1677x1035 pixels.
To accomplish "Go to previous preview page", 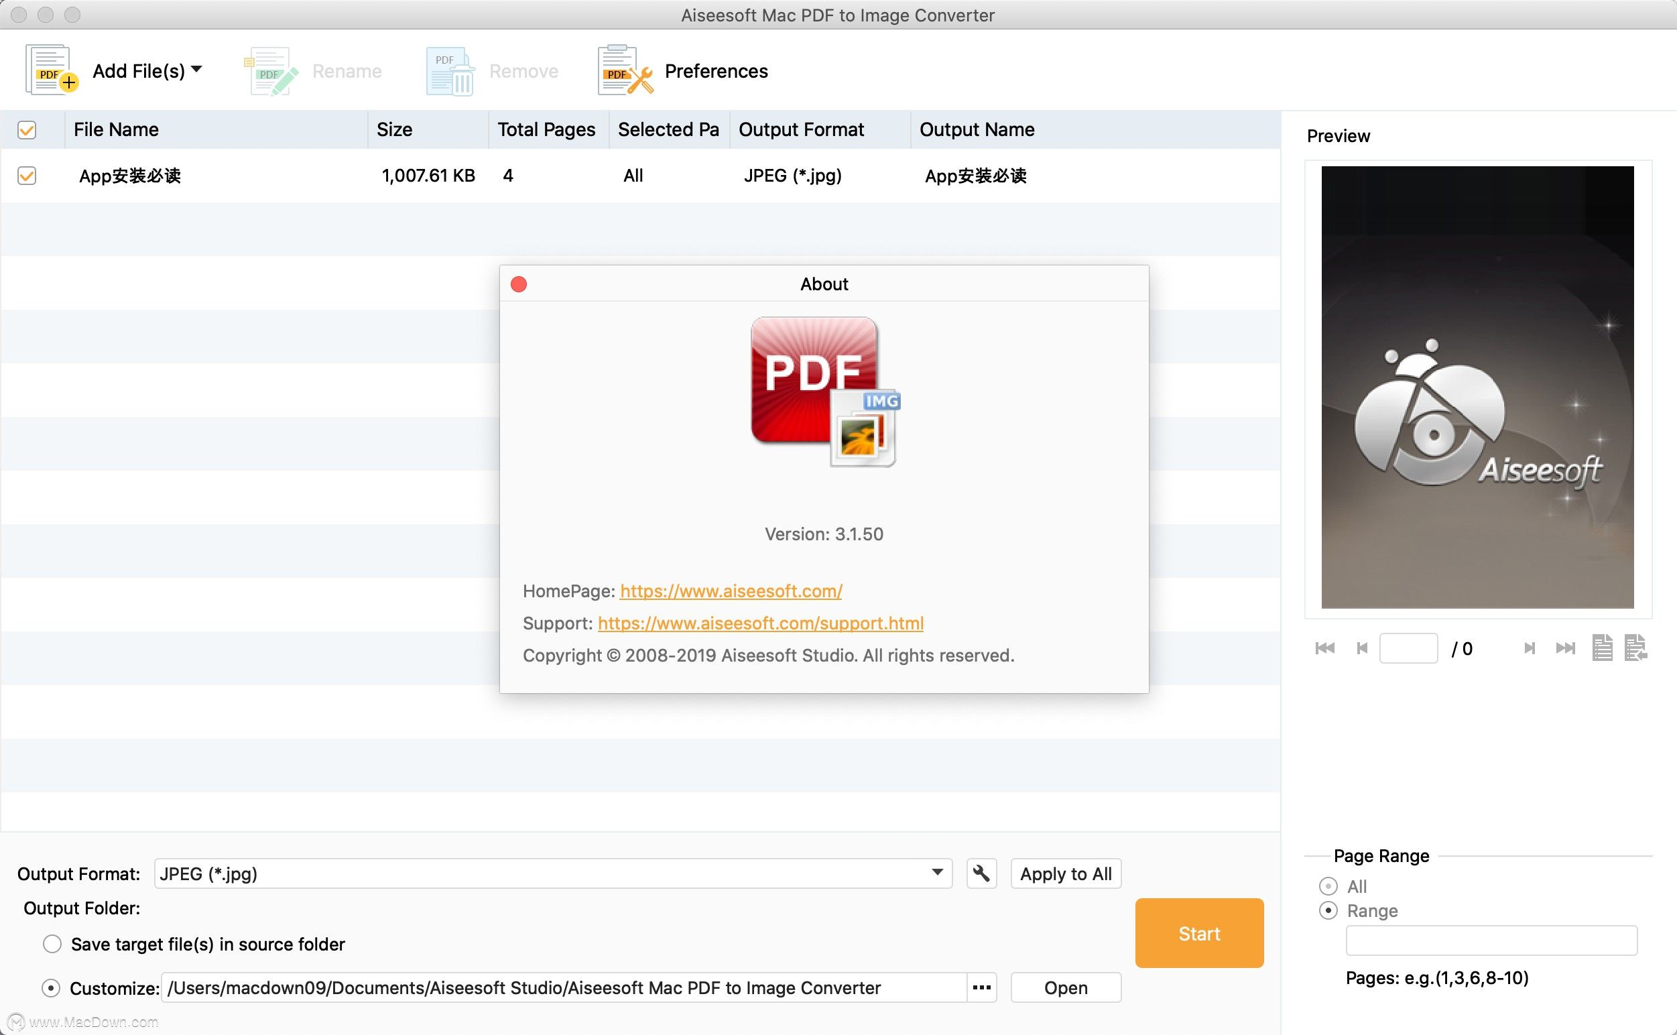I will point(1361,648).
